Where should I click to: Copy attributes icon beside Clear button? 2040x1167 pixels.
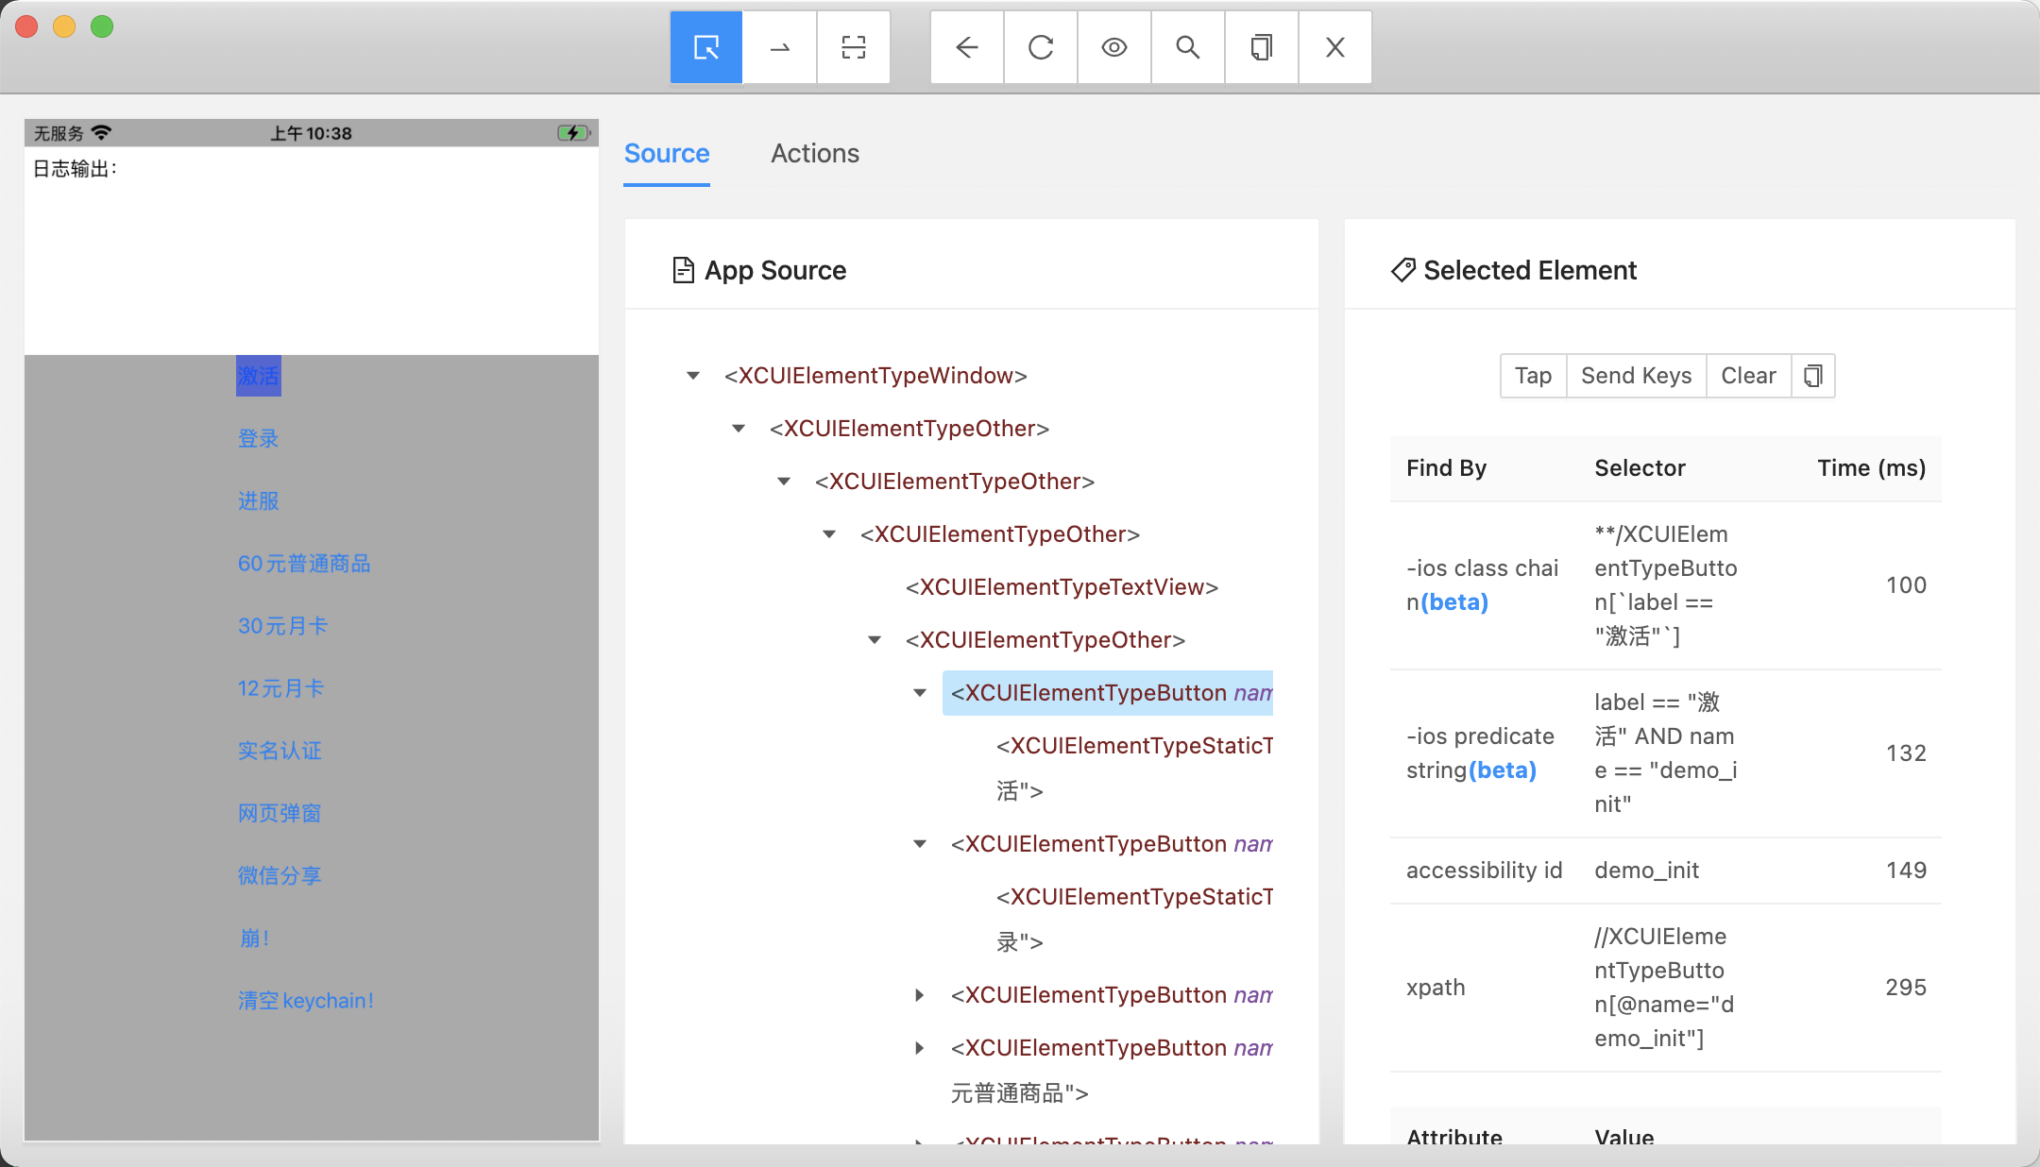tap(1812, 376)
